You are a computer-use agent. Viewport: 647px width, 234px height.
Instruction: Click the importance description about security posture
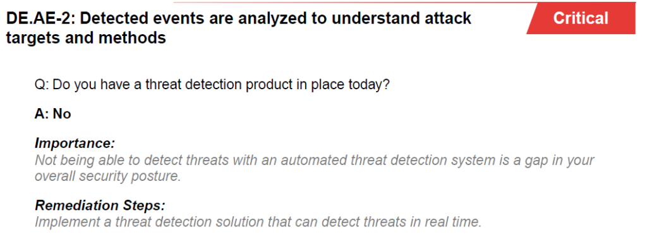pos(315,168)
